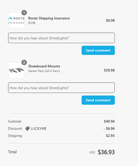Viewport: 138px width, 166px height.
Task: Click the $2.93 shipping cost
Action: (110, 135)
